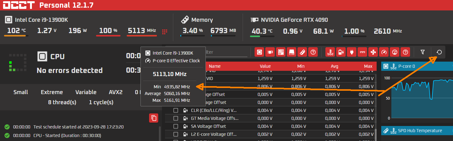Sort the table by Value column
This screenshot has width=453, height=141.
(x=265, y=66)
